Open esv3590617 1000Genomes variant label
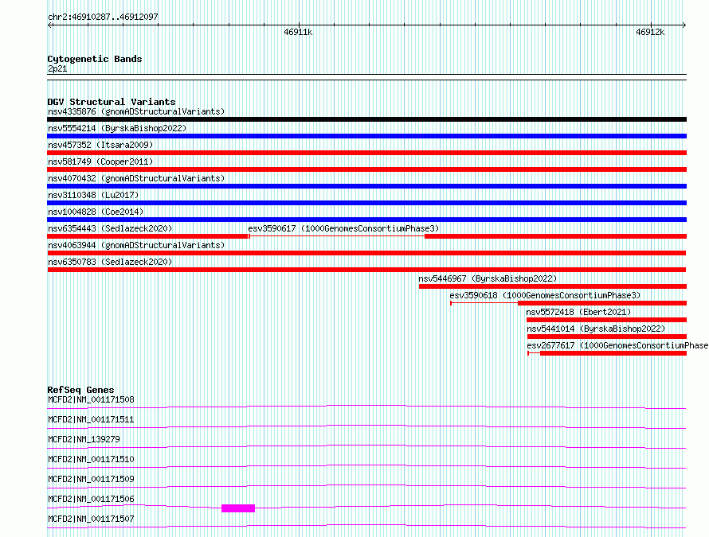Image resolution: width=709 pixels, height=537 pixels. (343, 228)
